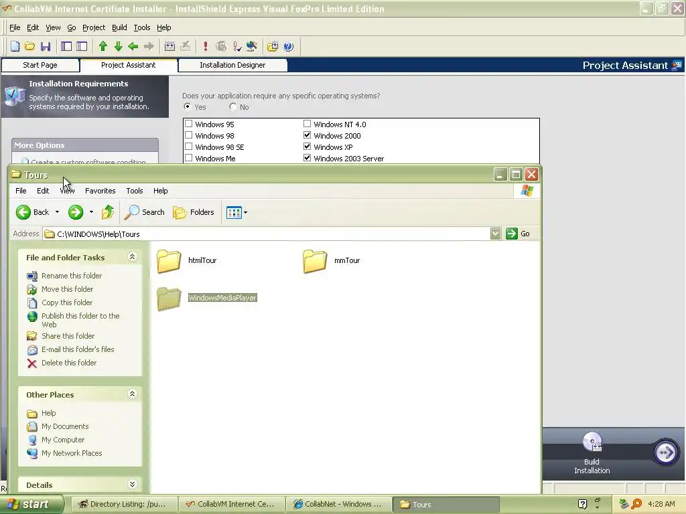686x514 pixels.
Task: Collapse the Other Places panel
Action: coord(132,394)
